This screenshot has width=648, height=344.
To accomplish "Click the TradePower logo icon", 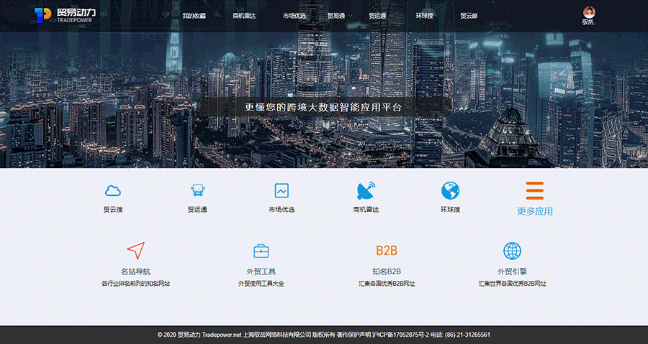I will (x=42, y=15).
